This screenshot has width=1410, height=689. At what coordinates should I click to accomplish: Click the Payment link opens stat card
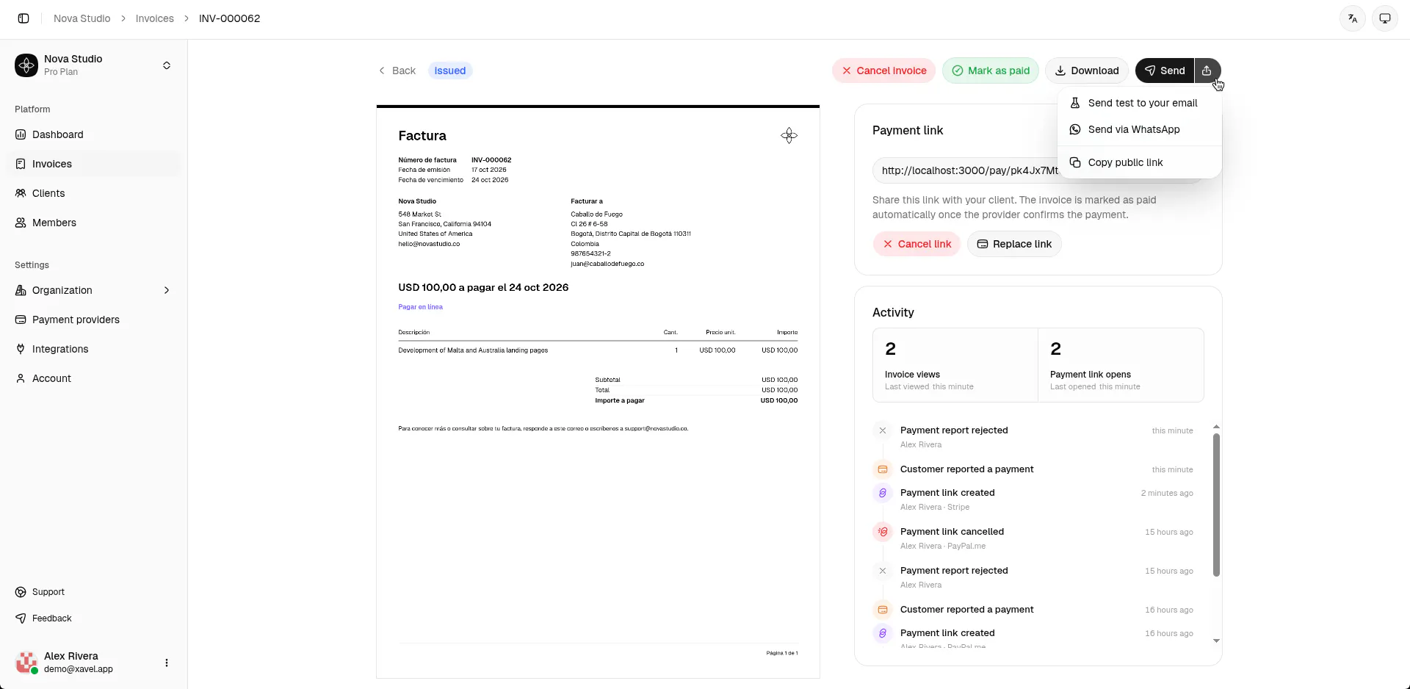click(x=1121, y=365)
